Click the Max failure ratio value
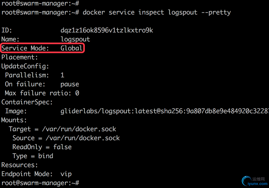269x188 pixels. 77,93
